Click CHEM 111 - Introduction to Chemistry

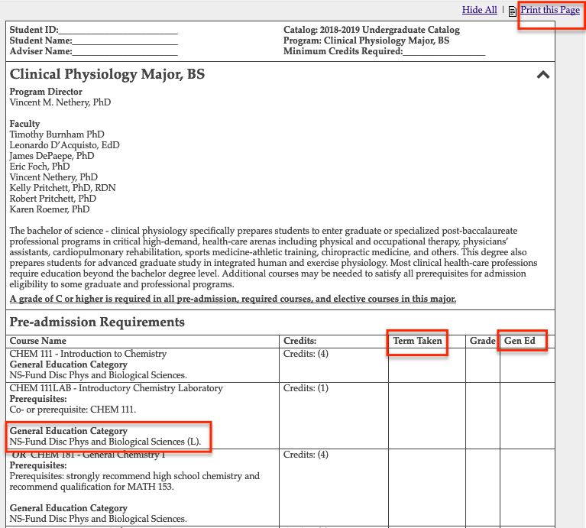coord(88,354)
